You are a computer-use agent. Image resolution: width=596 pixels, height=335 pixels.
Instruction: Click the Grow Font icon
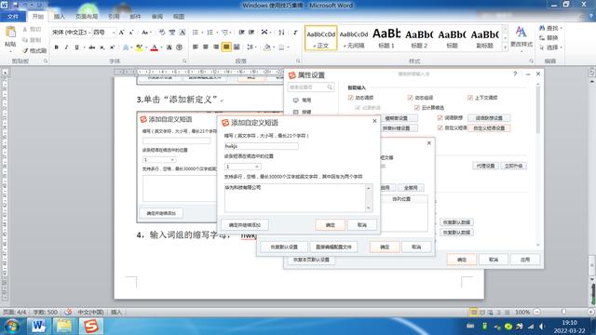[122, 33]
